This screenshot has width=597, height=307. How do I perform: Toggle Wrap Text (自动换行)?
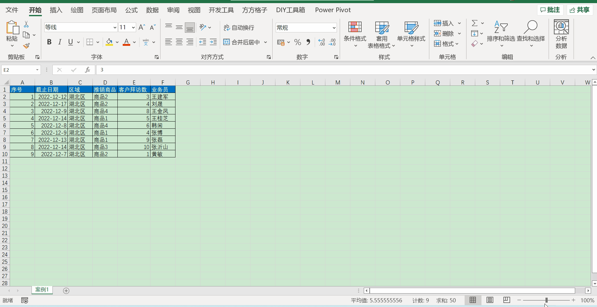[239, 28]
